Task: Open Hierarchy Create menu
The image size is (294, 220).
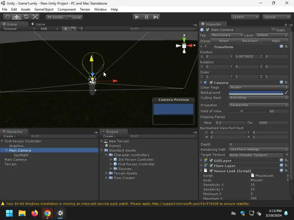Action: click(9, 136)
